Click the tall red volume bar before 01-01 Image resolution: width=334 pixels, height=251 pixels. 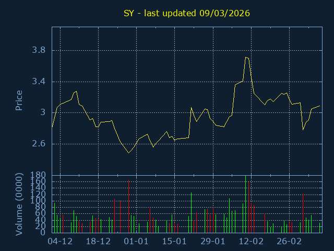[128, 207]
